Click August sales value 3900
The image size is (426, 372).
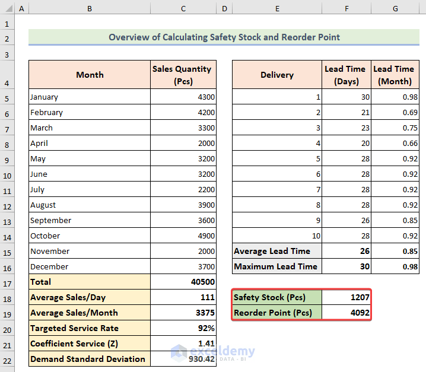point(183,205)
